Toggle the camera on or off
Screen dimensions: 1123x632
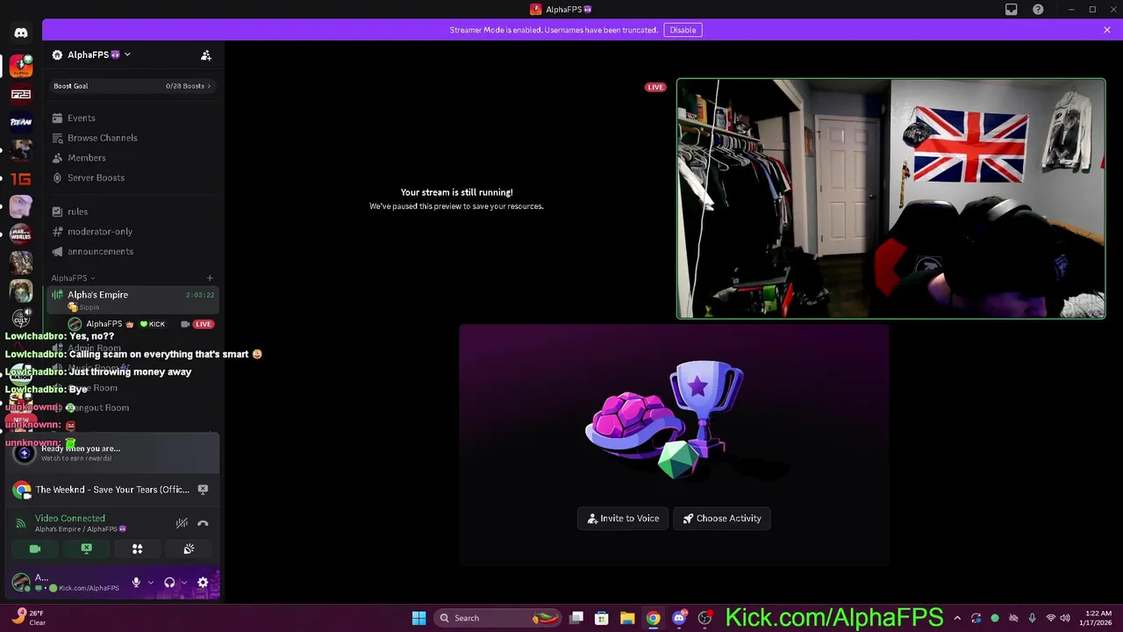click(x=35, y=549)
